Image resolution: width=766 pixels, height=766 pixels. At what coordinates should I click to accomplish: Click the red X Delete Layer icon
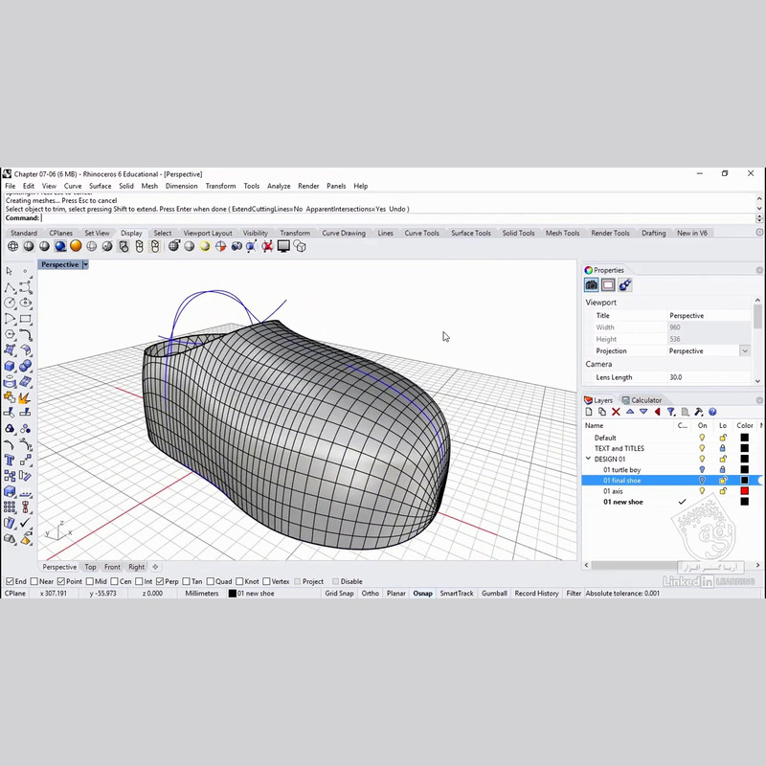(616, 412)
